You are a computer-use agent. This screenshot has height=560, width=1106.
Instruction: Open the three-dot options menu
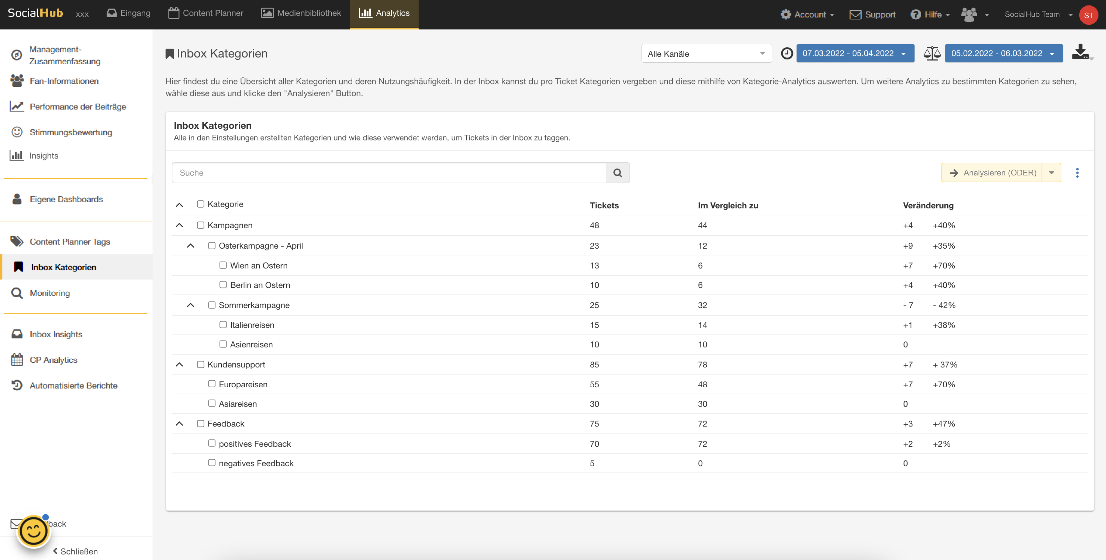[x=1077, y=173]
